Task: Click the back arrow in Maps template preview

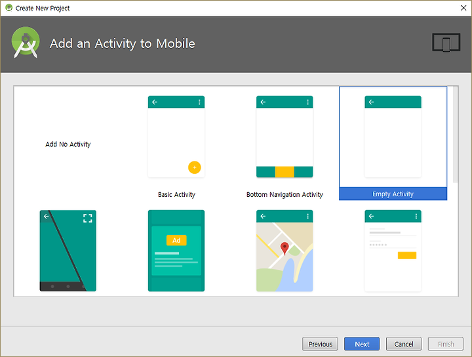Action: click(263, 216)
